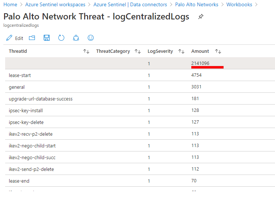
Task: Click the Edit pencil button
Action: [x=15, y=38]
